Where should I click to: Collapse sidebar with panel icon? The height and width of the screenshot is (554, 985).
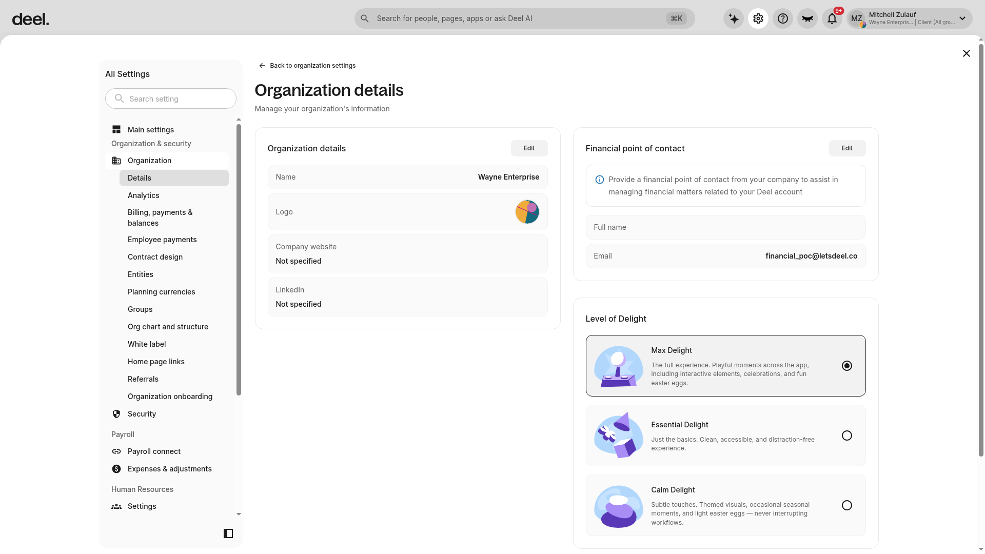[228, 533]
